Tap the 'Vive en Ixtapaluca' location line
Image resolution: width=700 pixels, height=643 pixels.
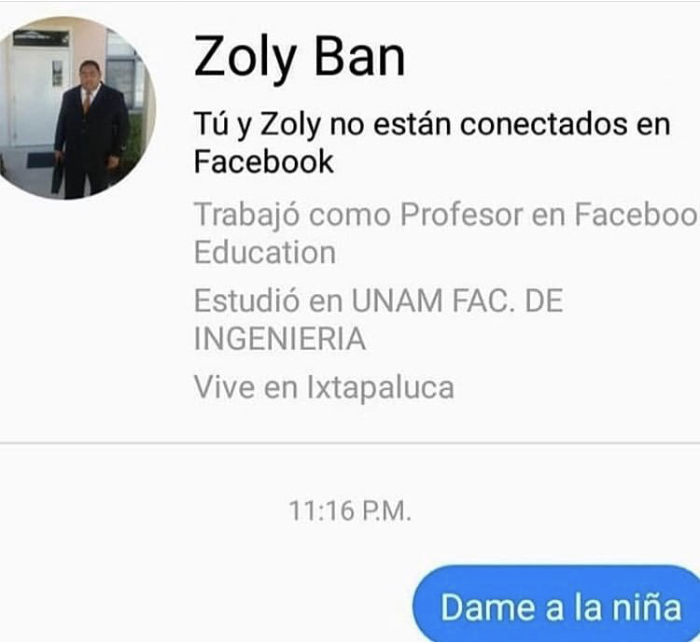[324, 387]
